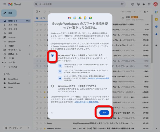Star the takasou hisako email
Screen dimensions: 160x132
pyautogui.click(x=40, y=129)
